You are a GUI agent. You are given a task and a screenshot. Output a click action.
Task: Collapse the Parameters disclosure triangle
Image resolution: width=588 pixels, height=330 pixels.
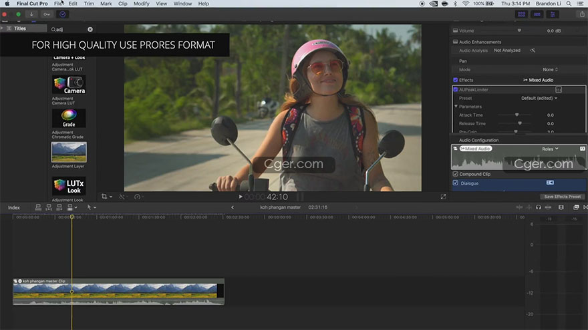(x=456, y=107)
